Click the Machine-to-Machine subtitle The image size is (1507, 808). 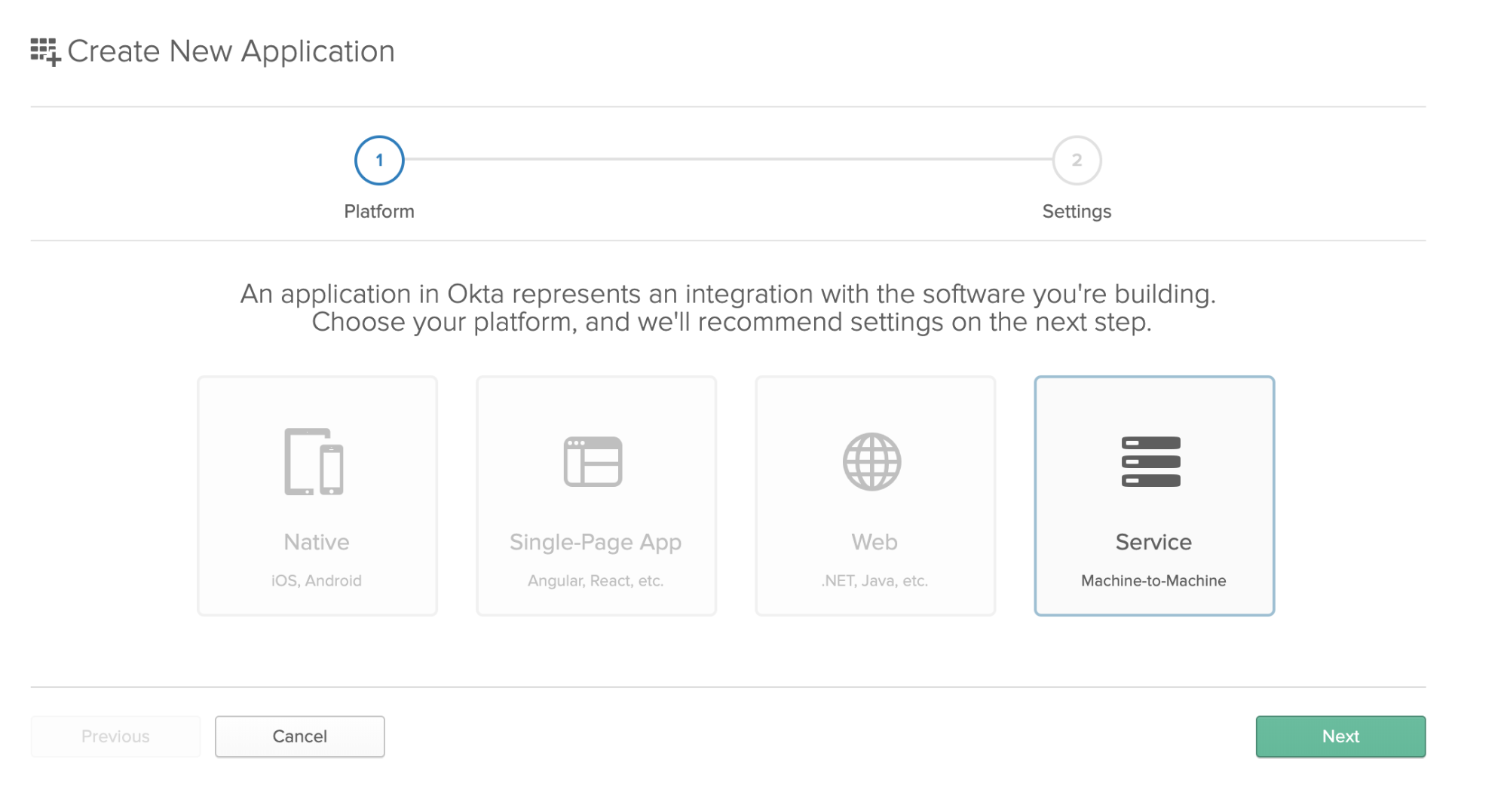[x=1153, y=581]
